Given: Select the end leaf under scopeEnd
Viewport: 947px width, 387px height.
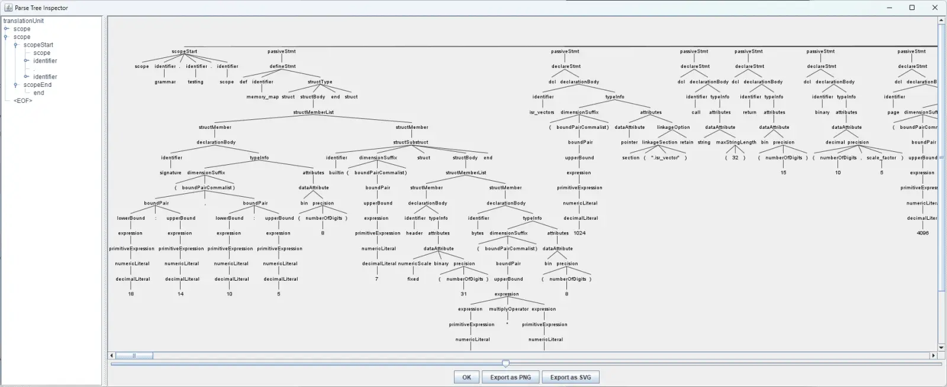Looking at the screenshot, I should tap(38, 93).
